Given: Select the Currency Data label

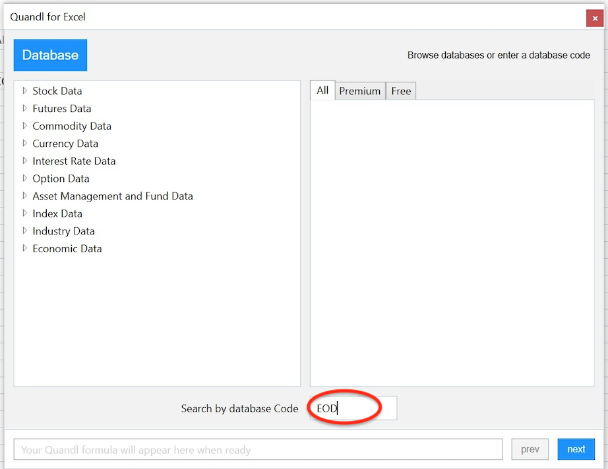Looking at the screenshot, I should [x=65, y=144].
